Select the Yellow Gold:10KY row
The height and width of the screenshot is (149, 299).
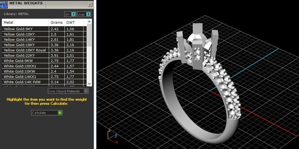pyautogui.click(x=44, y=34)
